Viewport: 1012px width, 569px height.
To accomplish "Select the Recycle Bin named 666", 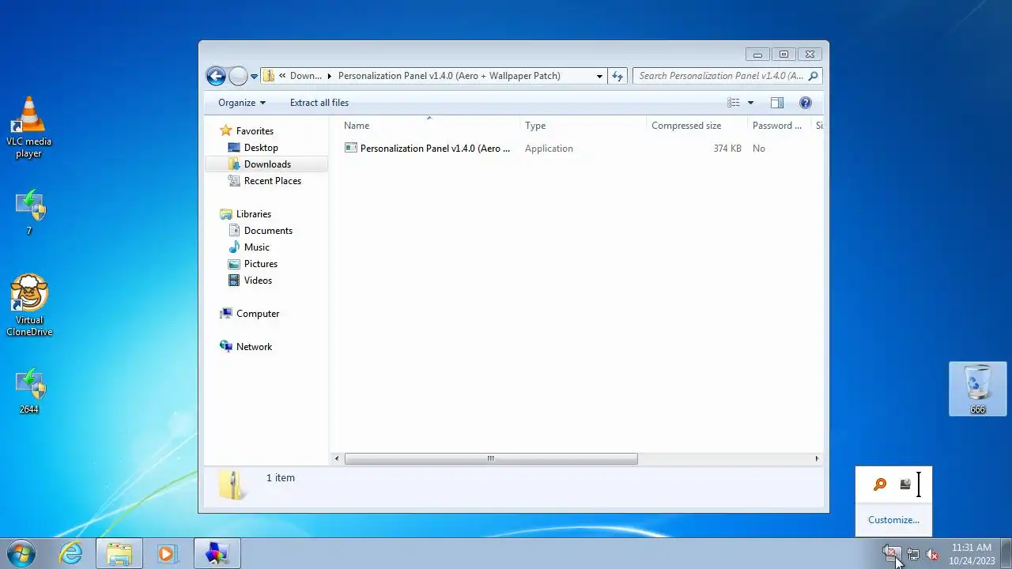I will [978, 389].
